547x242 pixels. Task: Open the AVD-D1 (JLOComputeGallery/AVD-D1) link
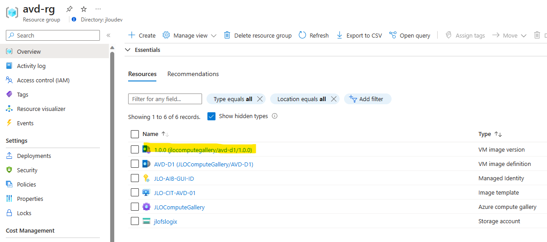point(203,164)
